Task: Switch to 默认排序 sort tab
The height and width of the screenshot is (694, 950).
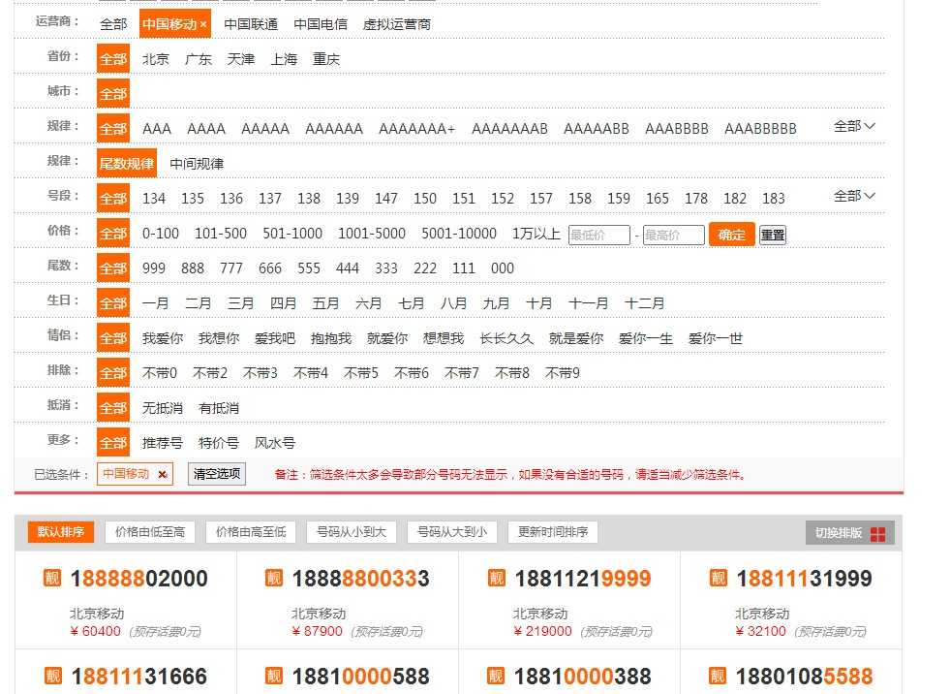Action: point(61,532)
